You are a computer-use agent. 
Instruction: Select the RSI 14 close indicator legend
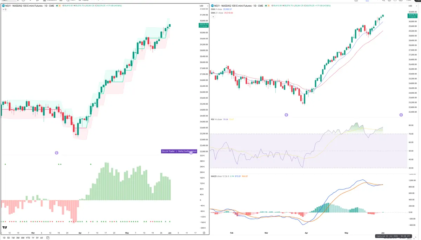pos(222,119)
